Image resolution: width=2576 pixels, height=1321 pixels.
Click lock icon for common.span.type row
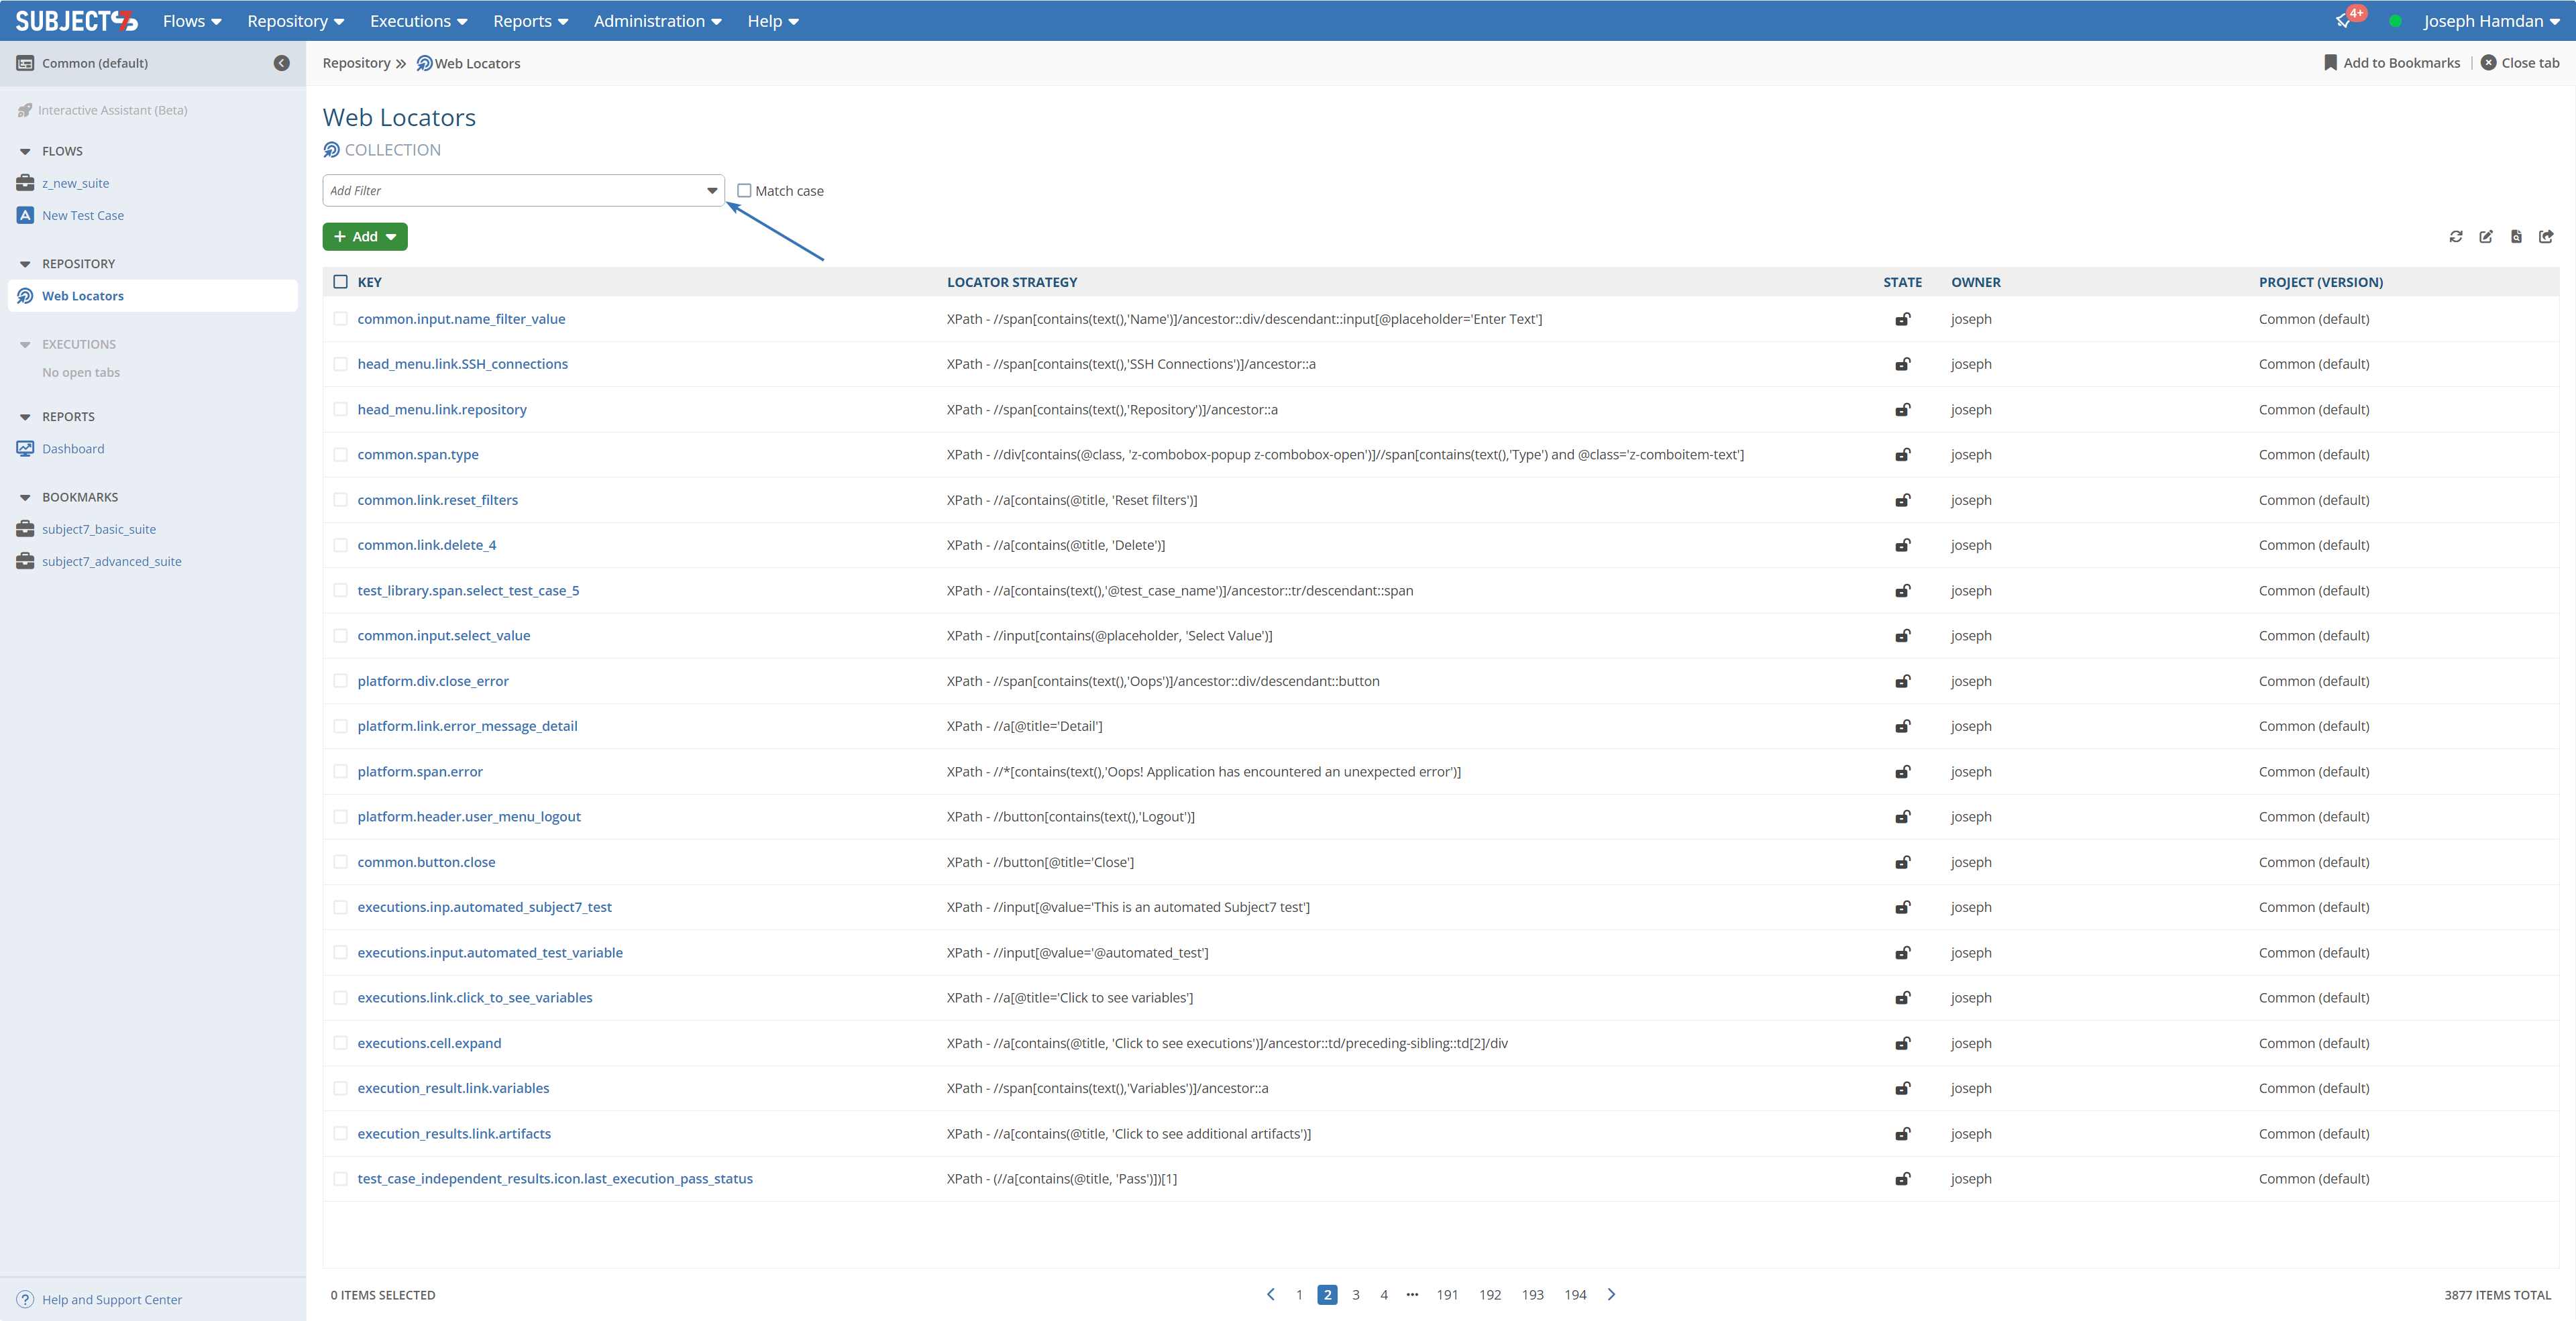[1902, 455]
